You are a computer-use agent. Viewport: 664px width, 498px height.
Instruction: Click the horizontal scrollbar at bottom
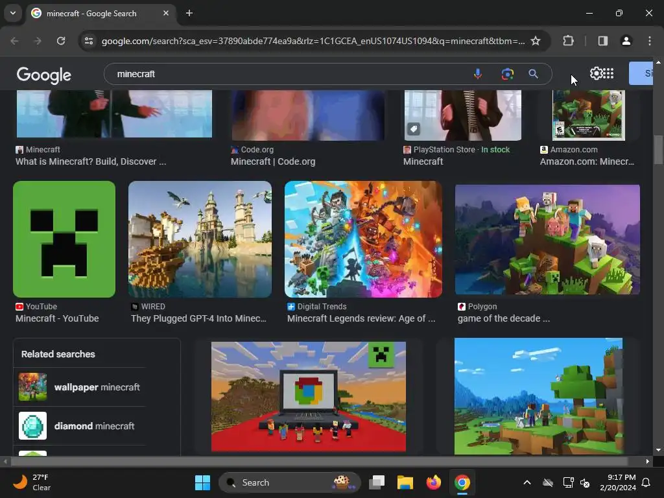320,461
